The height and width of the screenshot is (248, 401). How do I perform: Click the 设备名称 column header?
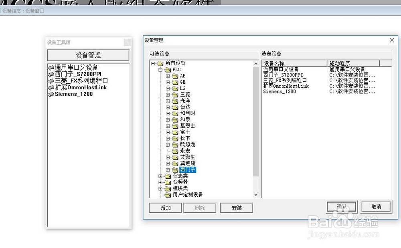click(294, 63)
